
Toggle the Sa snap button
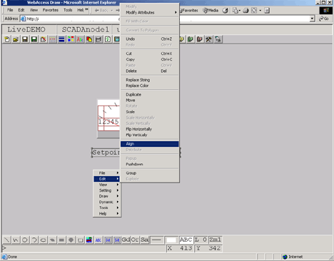click(144, 240)
